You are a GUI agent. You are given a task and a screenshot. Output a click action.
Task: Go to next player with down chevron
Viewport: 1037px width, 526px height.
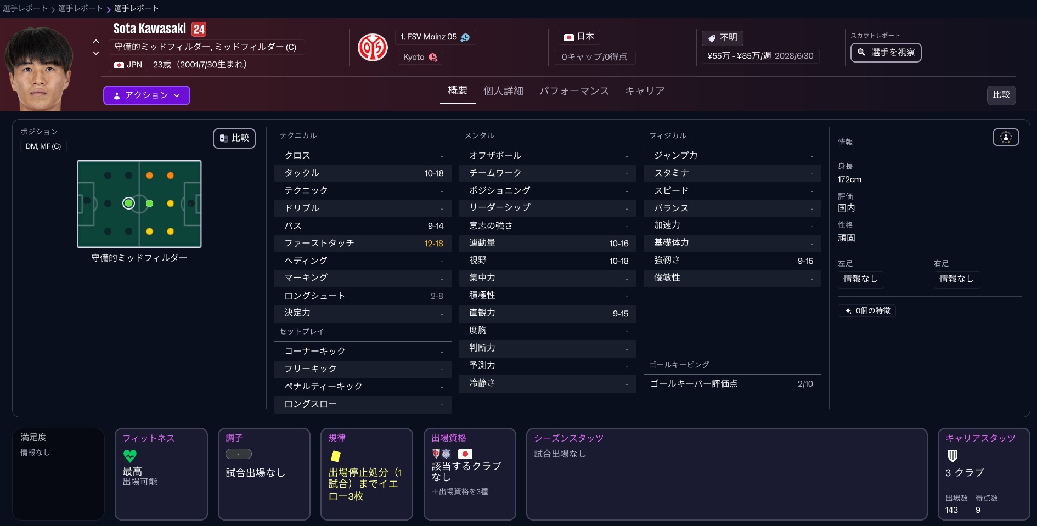tap(96, 53)
